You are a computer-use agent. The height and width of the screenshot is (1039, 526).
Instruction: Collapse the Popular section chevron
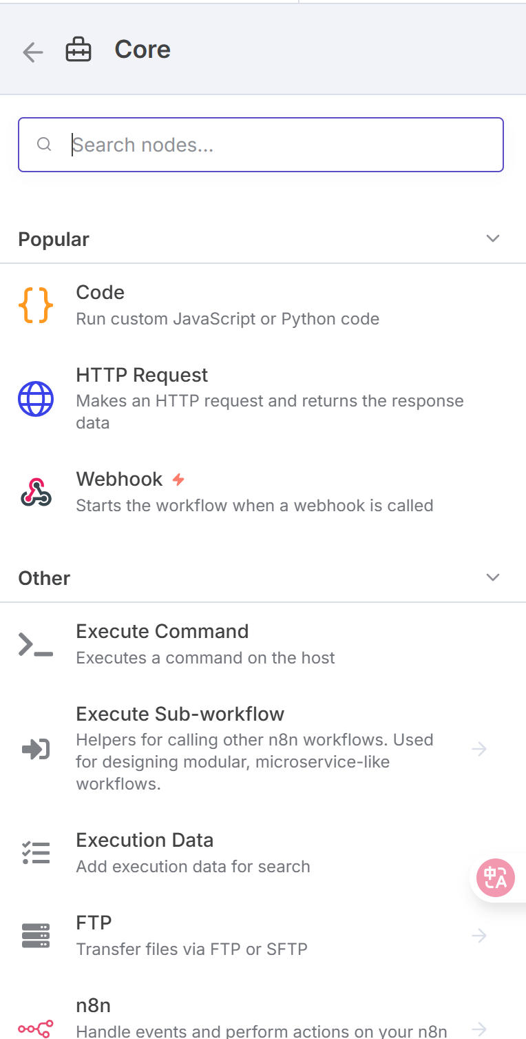point(493,238)
